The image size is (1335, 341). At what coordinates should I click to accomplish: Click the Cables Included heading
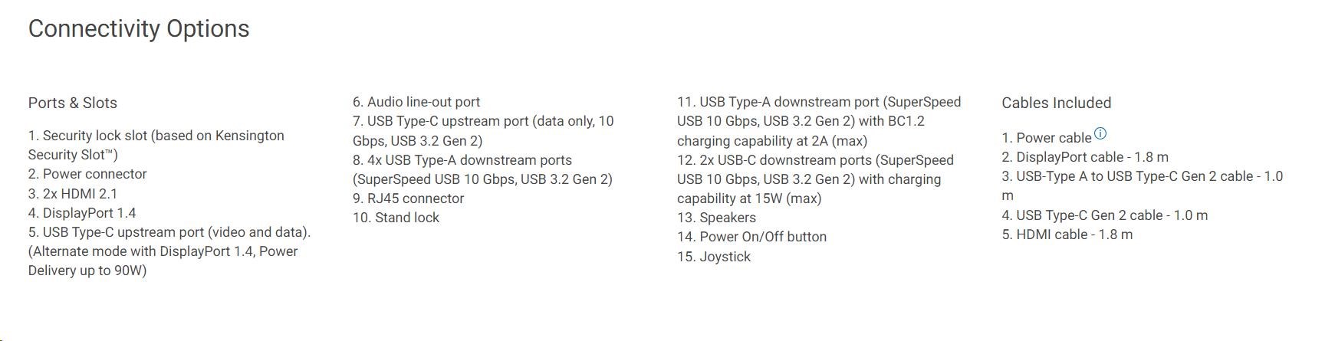[1056, 103]
